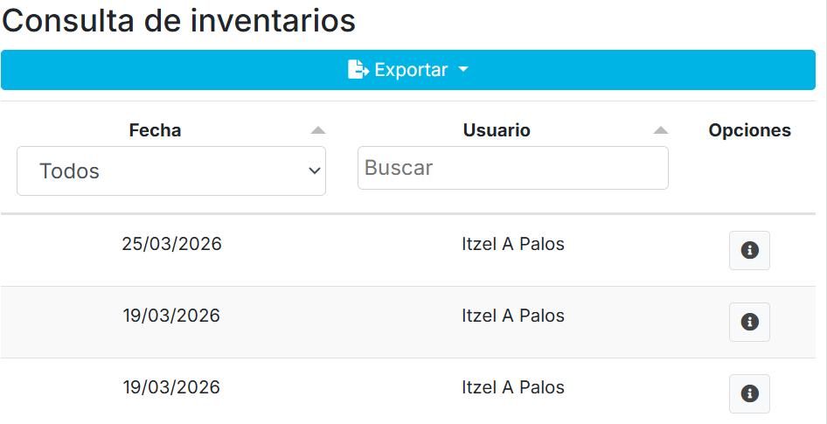Click the Fecha column header
This screenshot has height=424, width=827.
pyautogui.click(x=155, y=130)
